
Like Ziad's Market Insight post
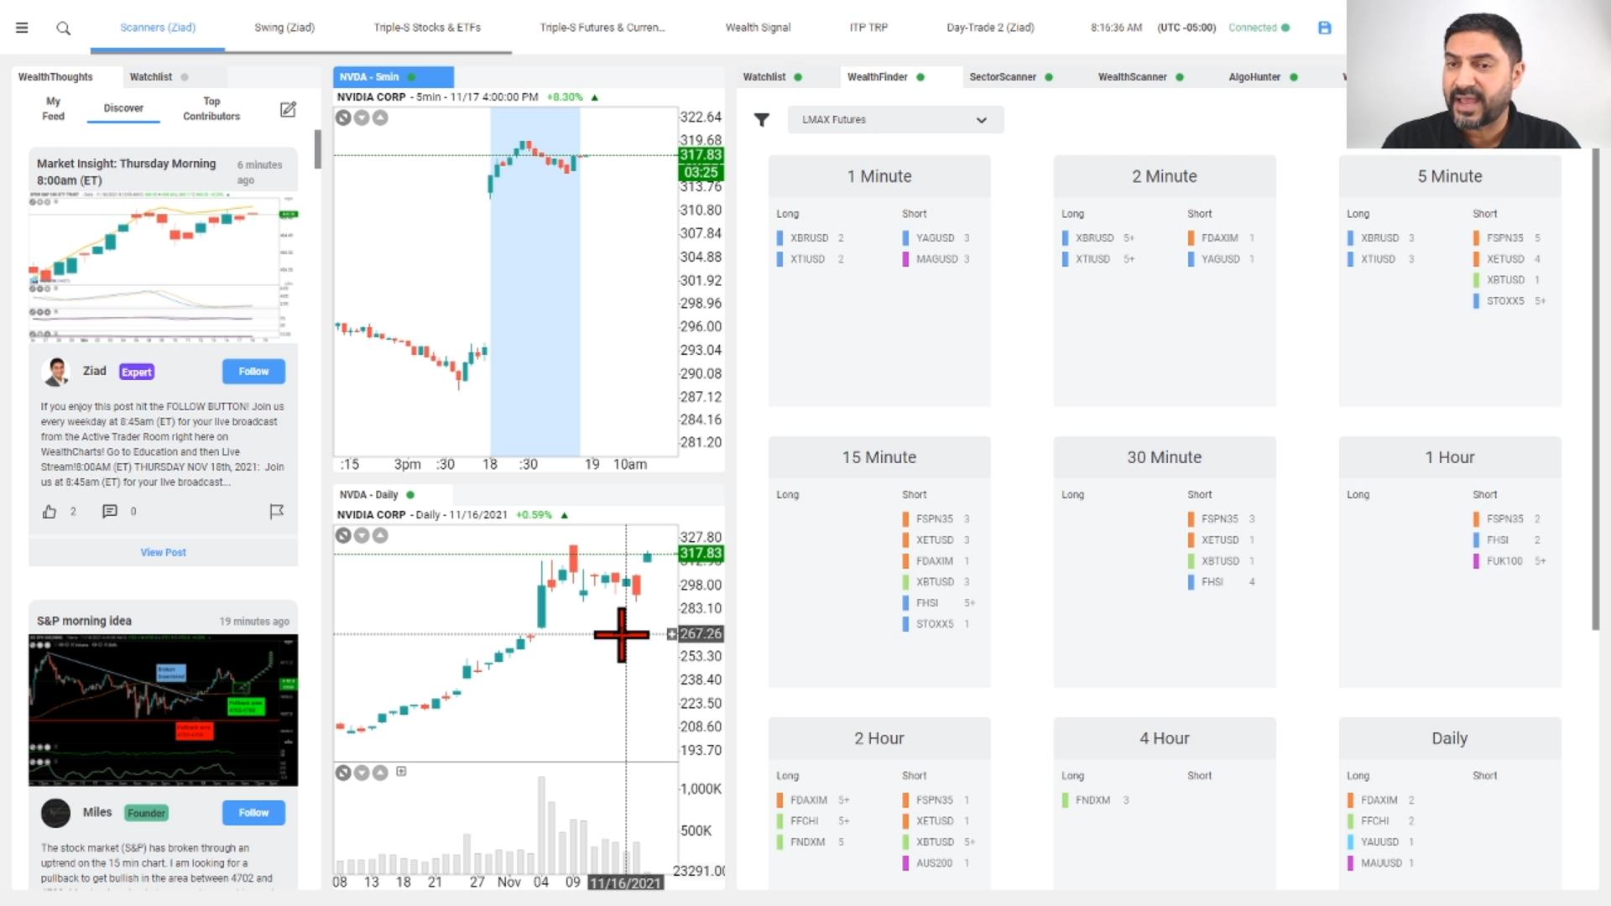[50, 512]
